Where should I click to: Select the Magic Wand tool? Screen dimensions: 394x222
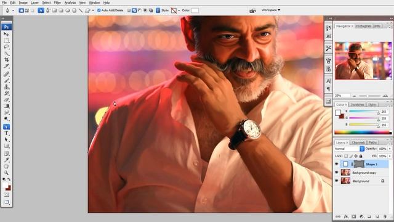pos(6,53)
